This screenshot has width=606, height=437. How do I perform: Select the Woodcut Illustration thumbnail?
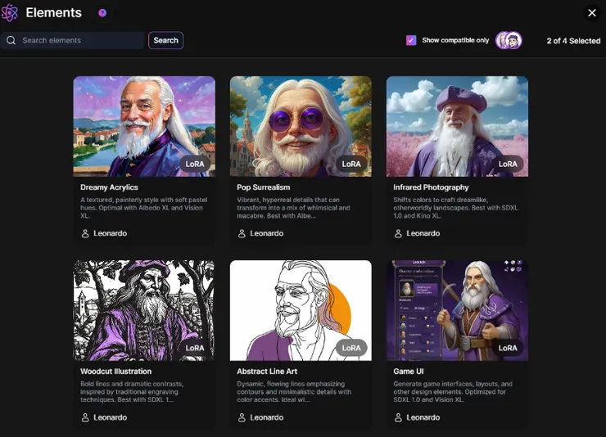[x=144, y=310]
